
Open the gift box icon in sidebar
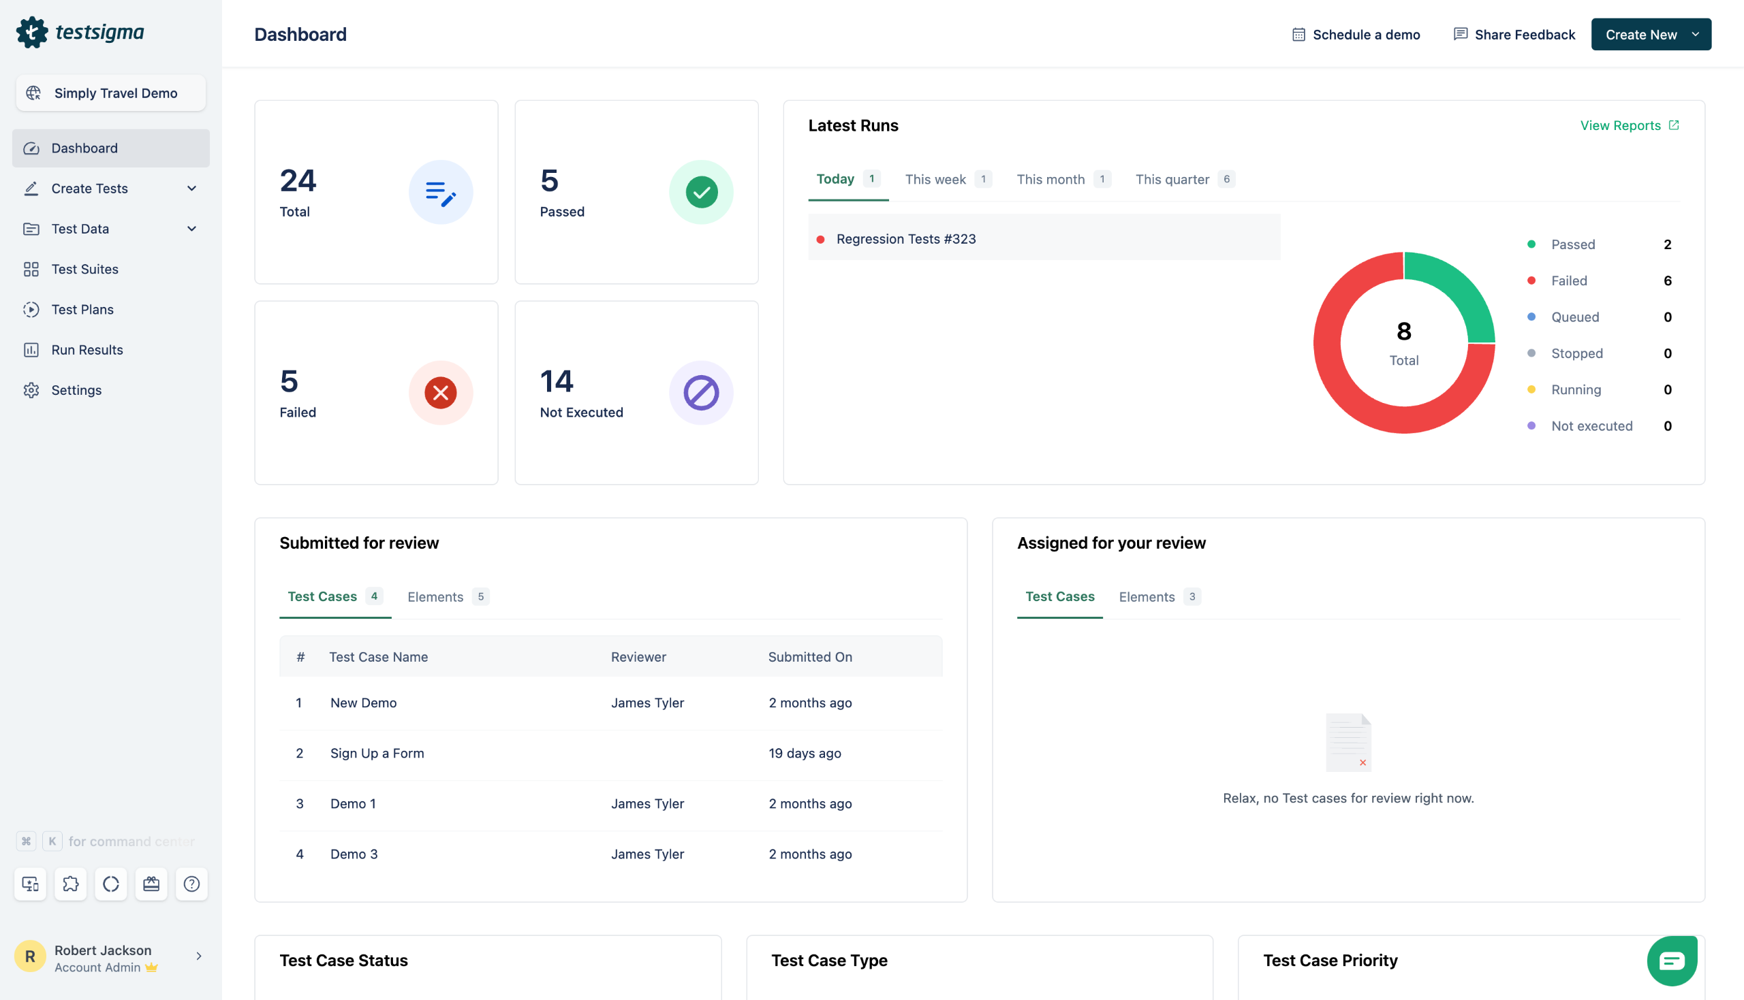(x=151, y=884)
